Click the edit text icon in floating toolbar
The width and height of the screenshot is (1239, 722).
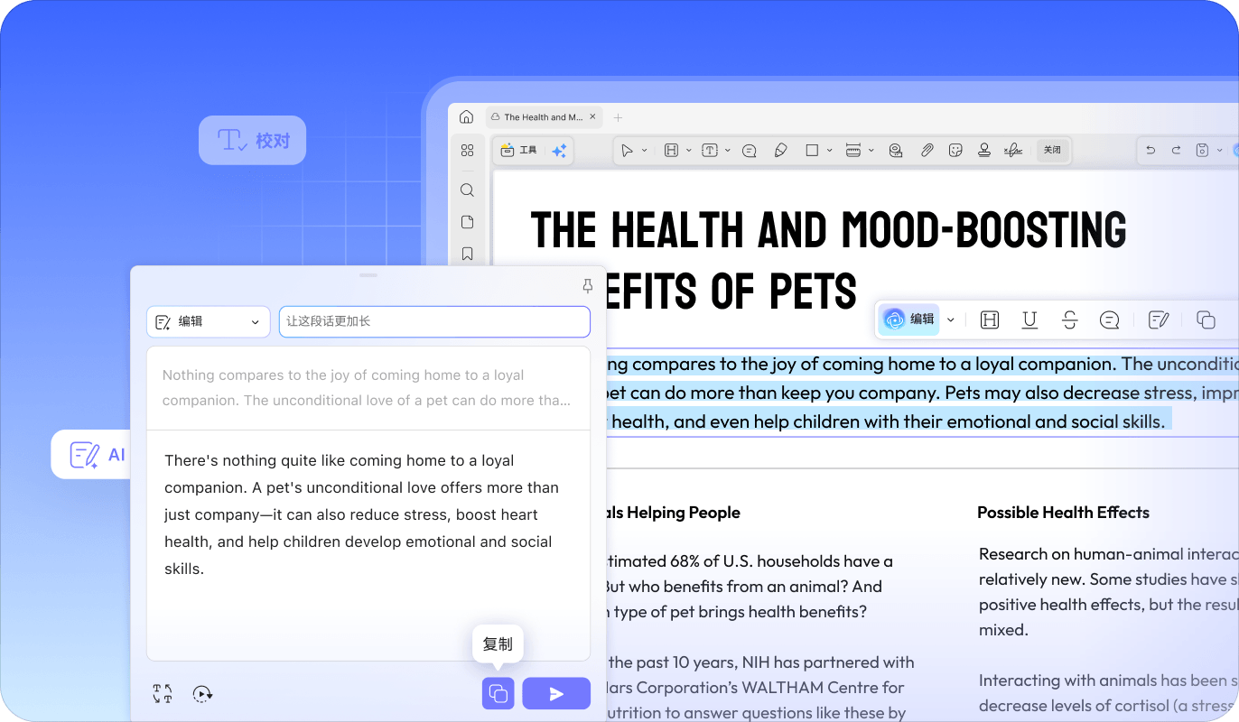pyautogui.click(x=1159, y=319)
